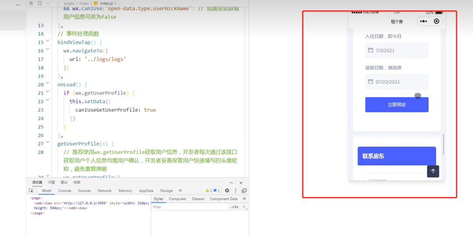Image resolution: width=473 pixels, height=237 pixels.
Task: Open debugger settings gear
Action: pos(227,191)
